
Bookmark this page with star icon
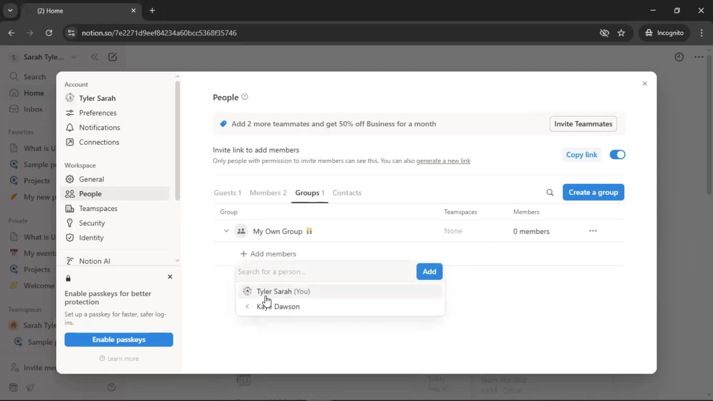(x=621, y=33)
